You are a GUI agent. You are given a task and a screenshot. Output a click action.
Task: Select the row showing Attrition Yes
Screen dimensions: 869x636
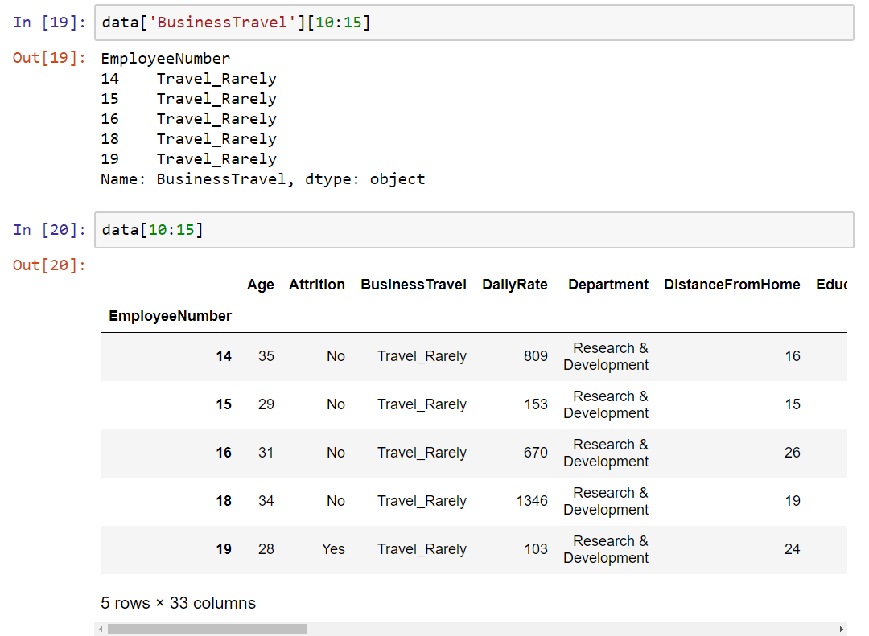coord(332,549)
